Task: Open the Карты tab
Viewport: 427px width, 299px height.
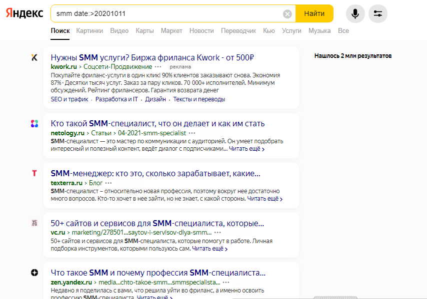Action: pyautogui.click(x=144, y=31)
